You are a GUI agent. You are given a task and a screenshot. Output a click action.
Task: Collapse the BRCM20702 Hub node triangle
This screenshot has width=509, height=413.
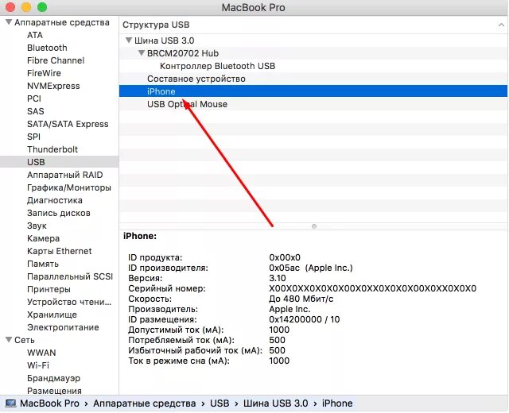[142, 53]
